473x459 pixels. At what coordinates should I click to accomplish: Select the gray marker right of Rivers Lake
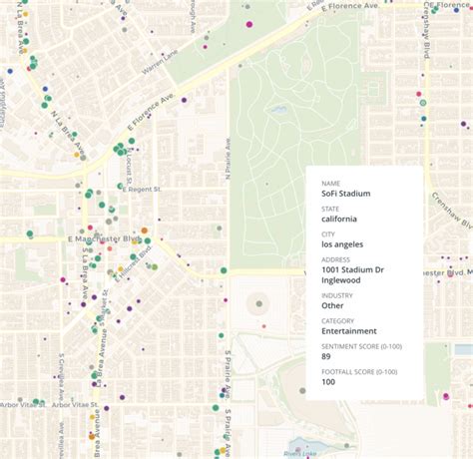pyautogui.click(x=346, y=445)
